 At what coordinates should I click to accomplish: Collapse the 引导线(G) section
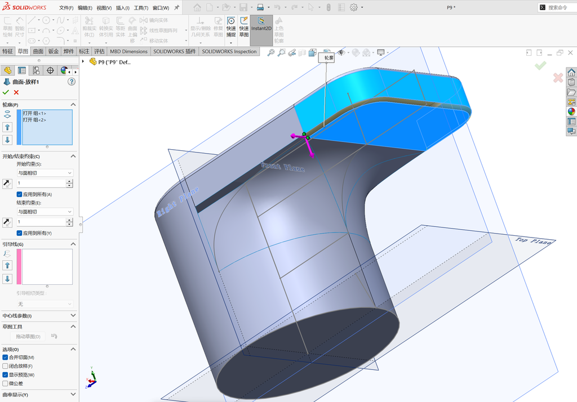(x=73, y=244)
